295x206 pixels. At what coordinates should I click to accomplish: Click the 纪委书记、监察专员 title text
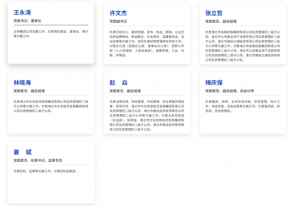37,160
